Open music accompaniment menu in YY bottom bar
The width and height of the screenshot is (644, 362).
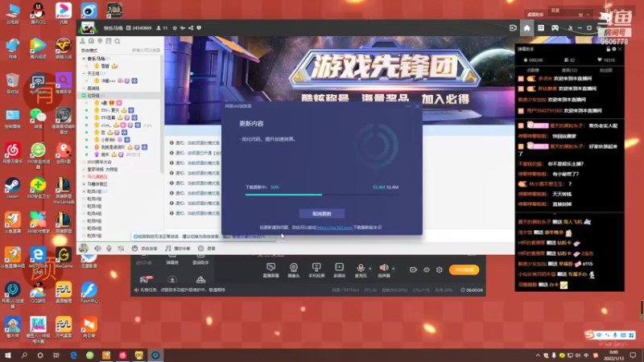tap(177, 249)
